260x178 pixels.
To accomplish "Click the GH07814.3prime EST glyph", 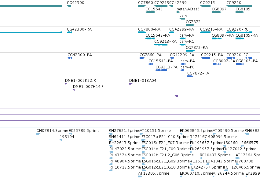I will pos(38,134).
